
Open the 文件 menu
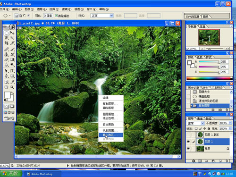5,9
